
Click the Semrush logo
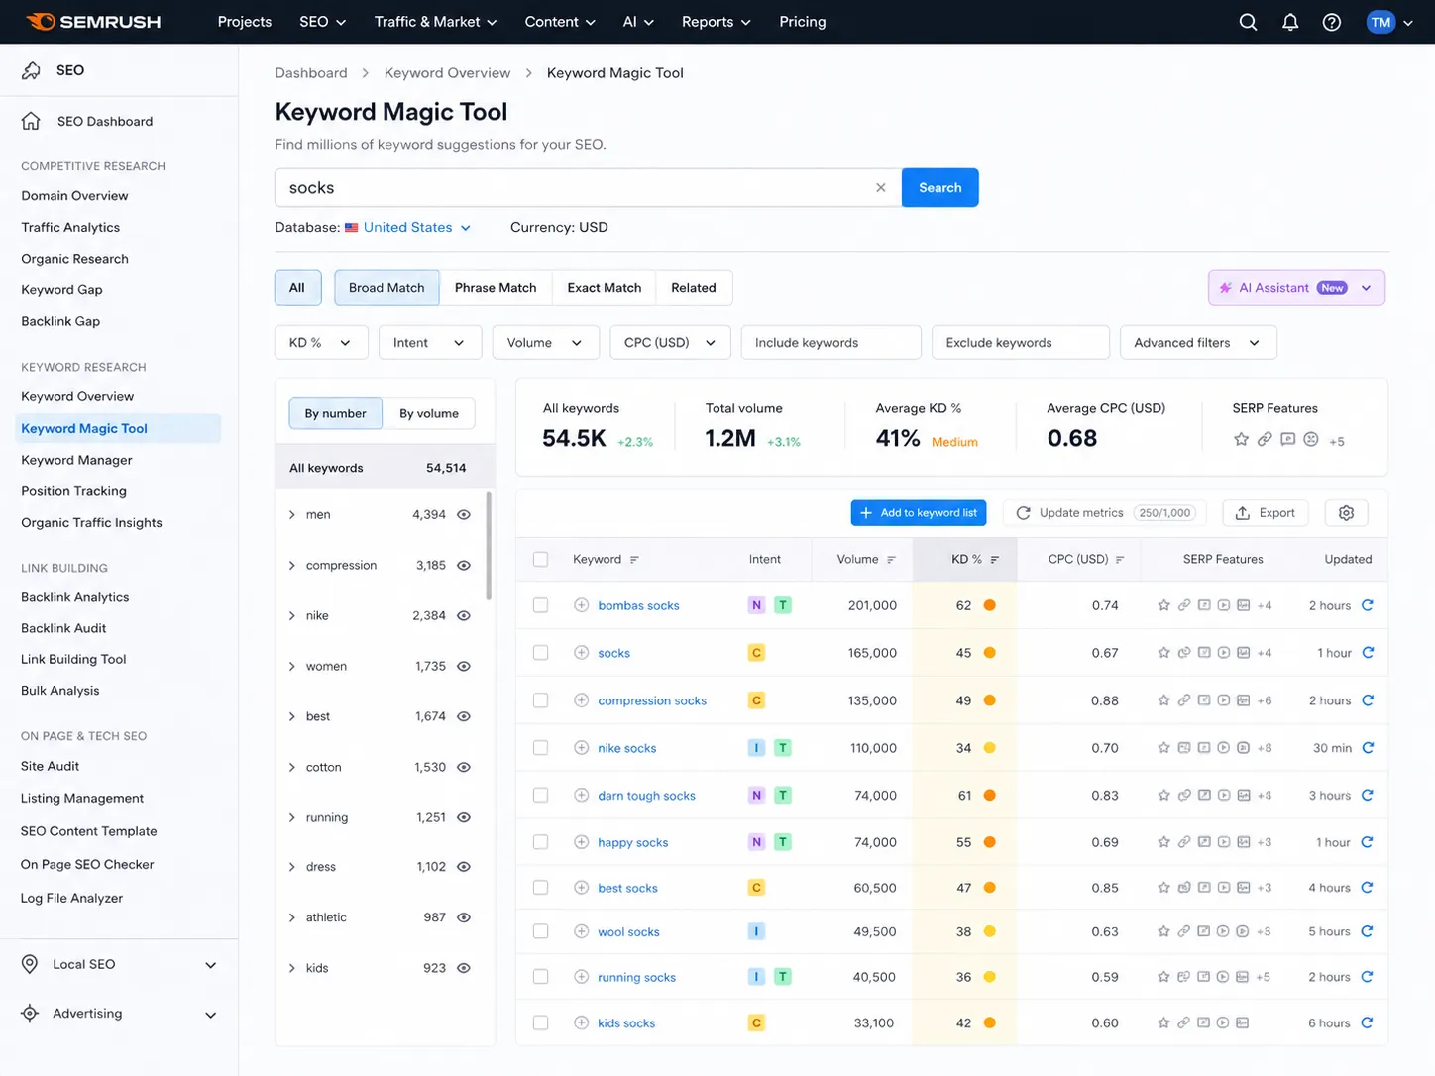point(94,22)
